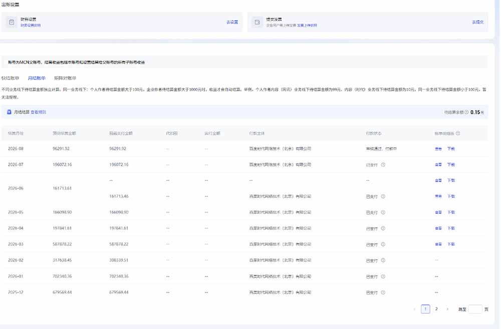Open the 查看规则 link
This screenshot has height=329, width=501.
coord(39,112)
